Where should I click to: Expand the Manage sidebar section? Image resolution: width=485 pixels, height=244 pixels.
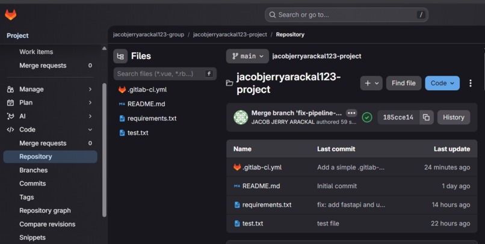click(90, 90)
